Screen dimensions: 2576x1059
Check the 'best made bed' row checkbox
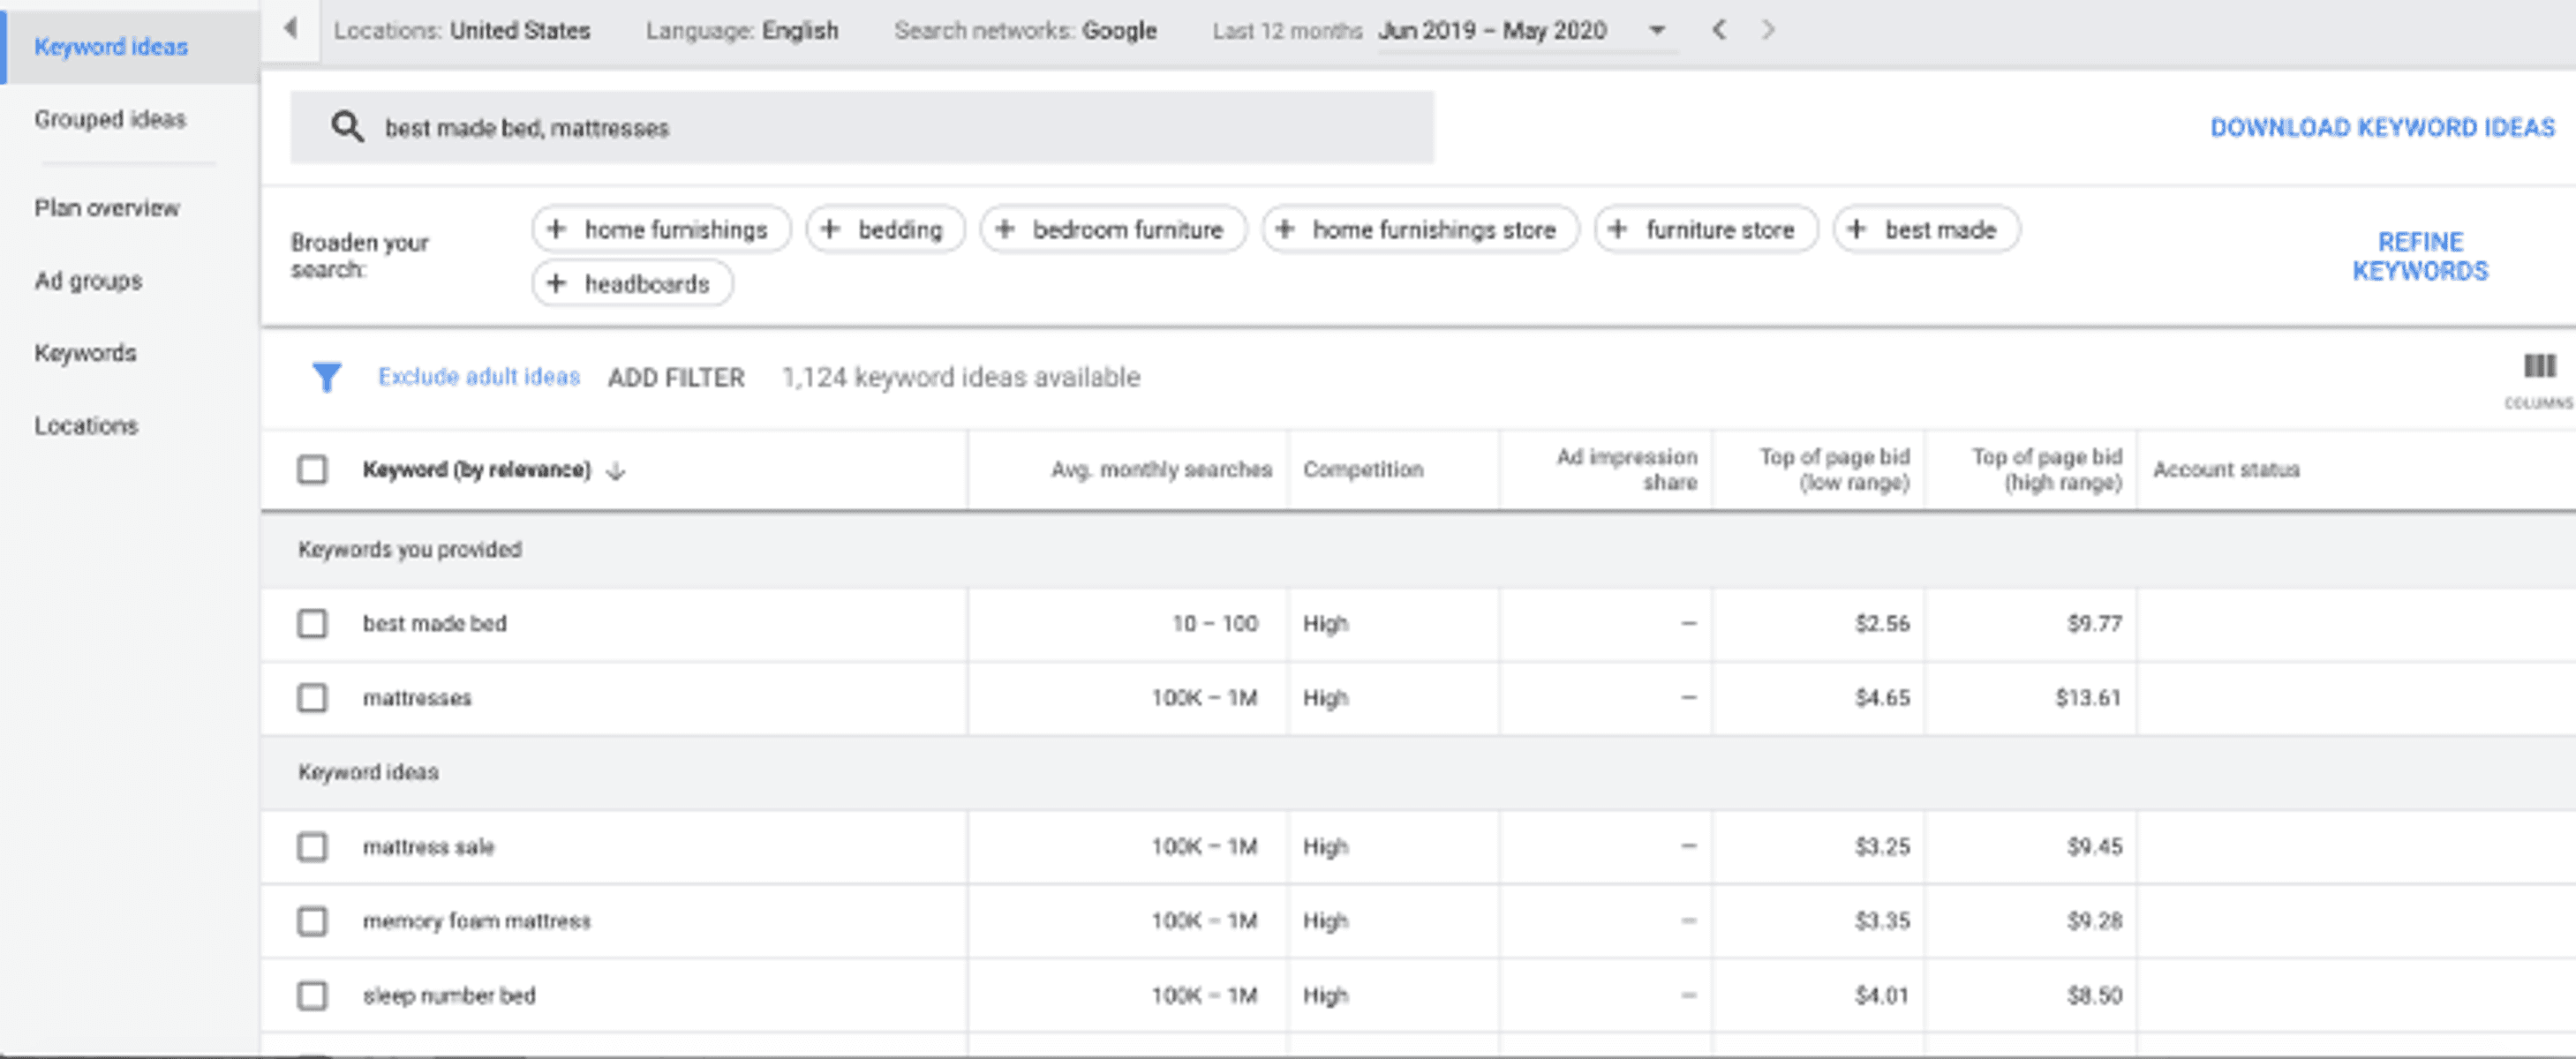[312, 623]
